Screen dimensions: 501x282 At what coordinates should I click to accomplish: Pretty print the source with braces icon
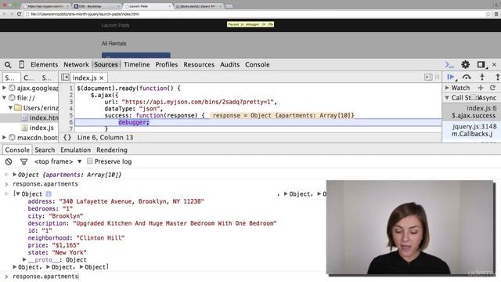tap(67, 138)
